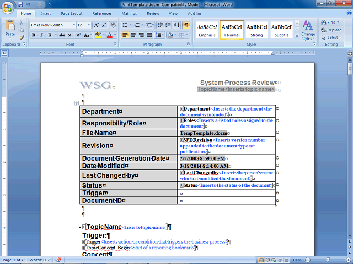Click the Select button in Editing
The height and width of the screenshot is (264, 353).
point(331,37)
